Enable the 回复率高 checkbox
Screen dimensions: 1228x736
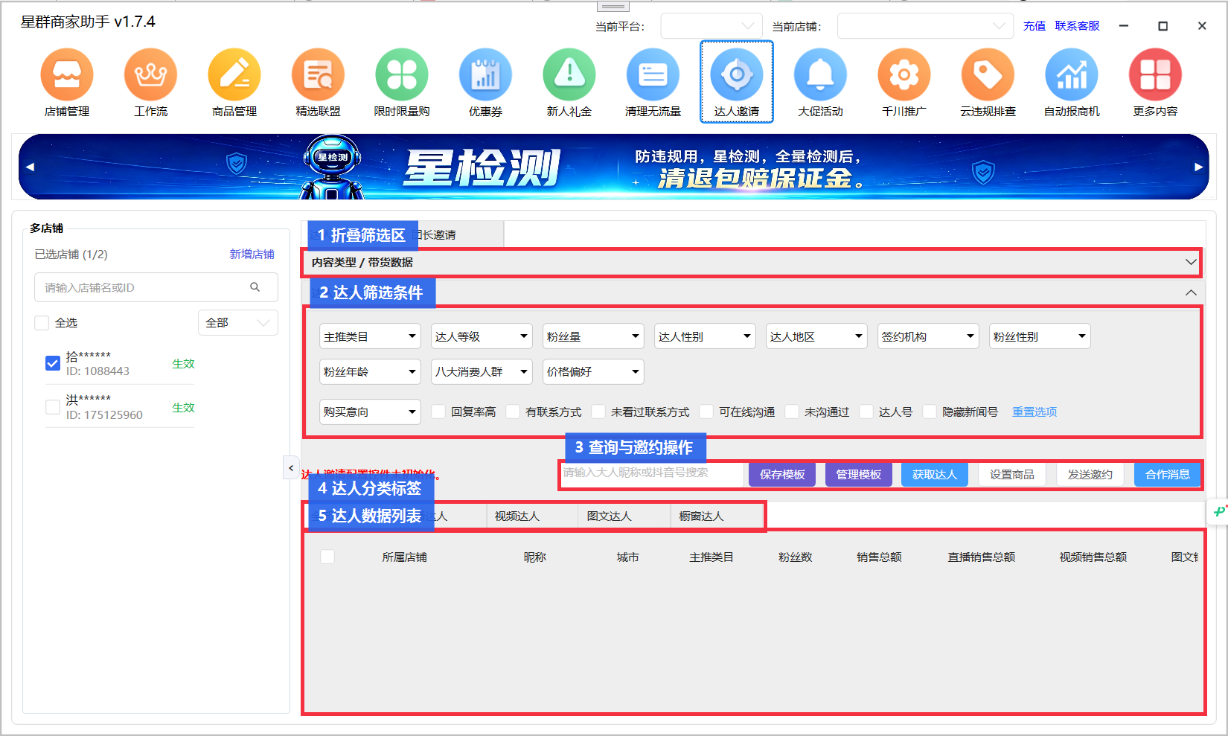[438, 412]
